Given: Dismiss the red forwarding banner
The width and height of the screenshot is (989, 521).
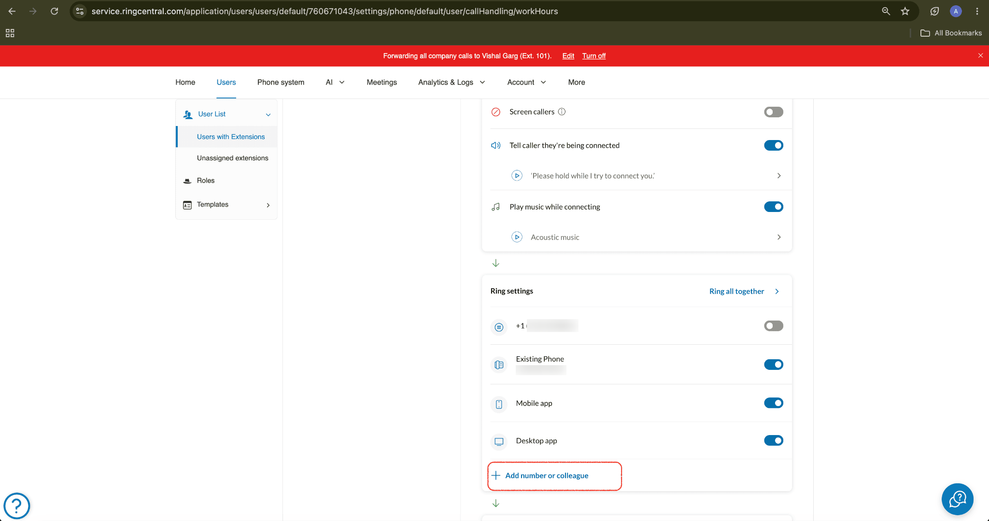Looking at the screenshot, I should coord(980,56).
